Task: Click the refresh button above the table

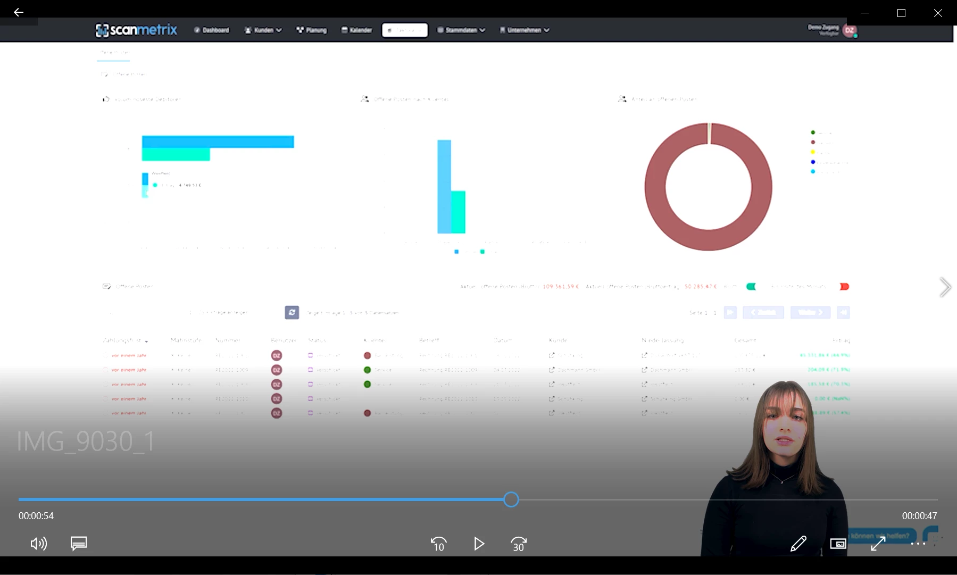Action: pos(292,312)
